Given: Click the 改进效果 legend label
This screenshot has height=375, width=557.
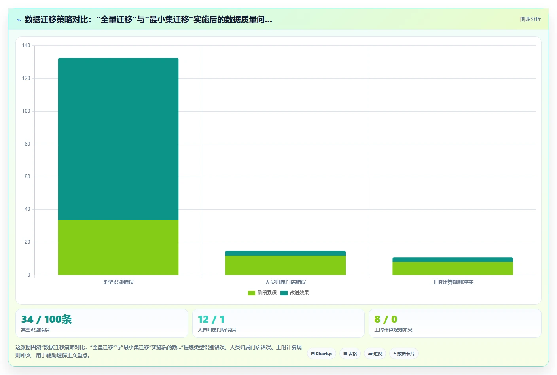Looking at the screenshot, I should [299, 293].
